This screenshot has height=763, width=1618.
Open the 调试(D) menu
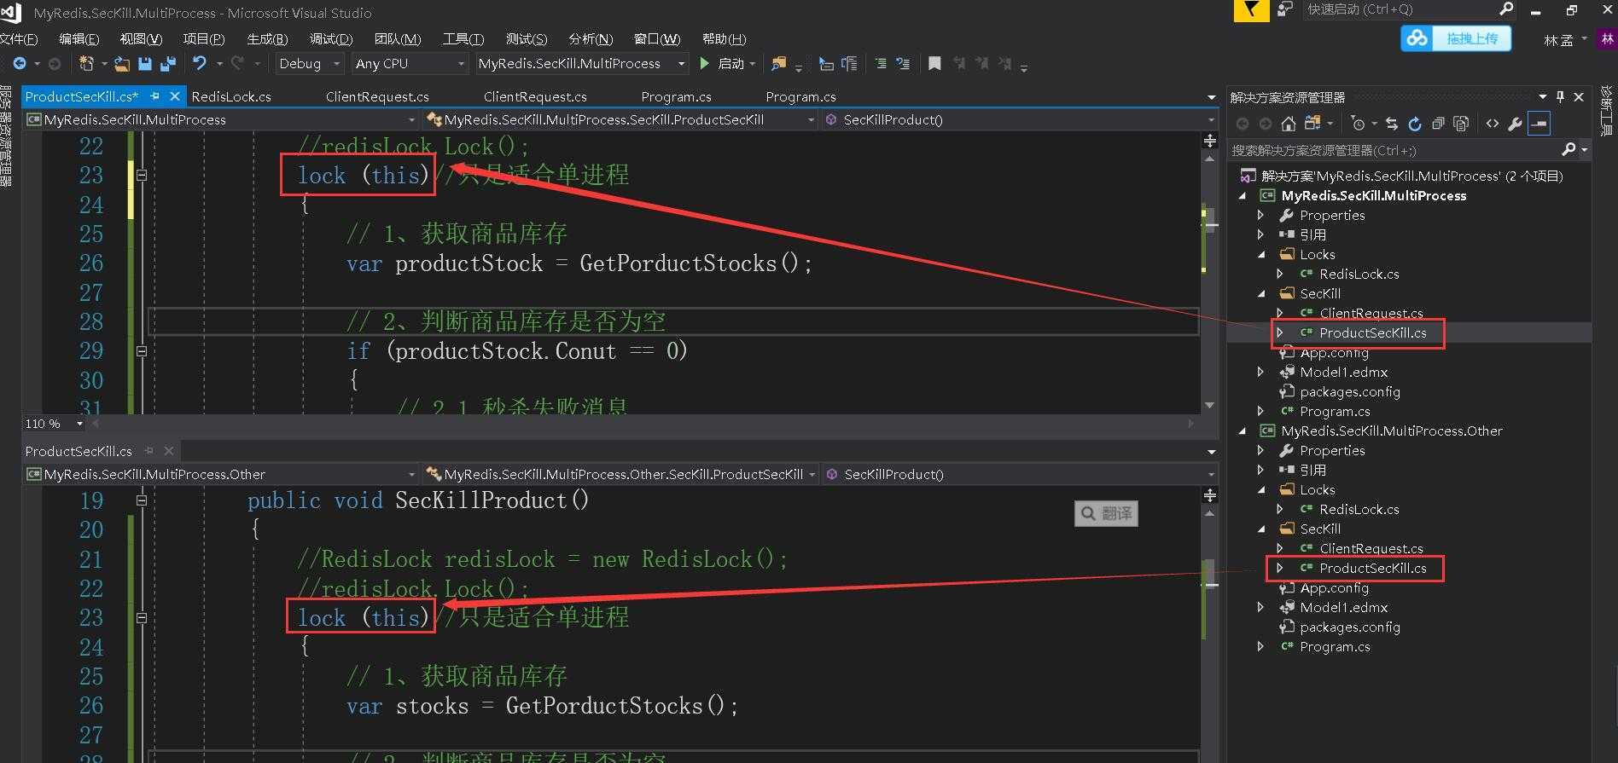pyautogui.click(x=331, y=39)
